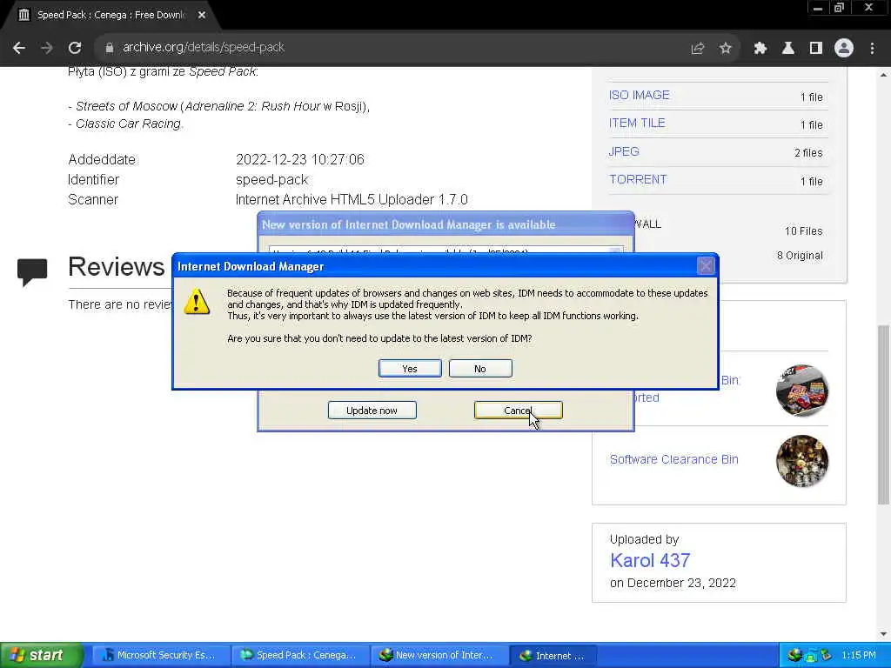Viewport: 891px width, 668px height.
Task: Click the share page icon in address bar
Action: [697, 49]
